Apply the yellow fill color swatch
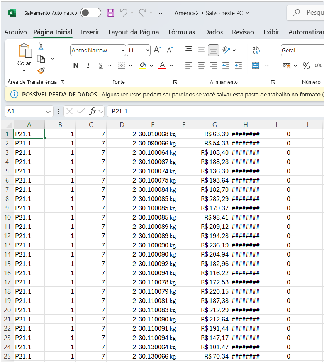This screenshot has width=324, height=362. pos(142,66)
